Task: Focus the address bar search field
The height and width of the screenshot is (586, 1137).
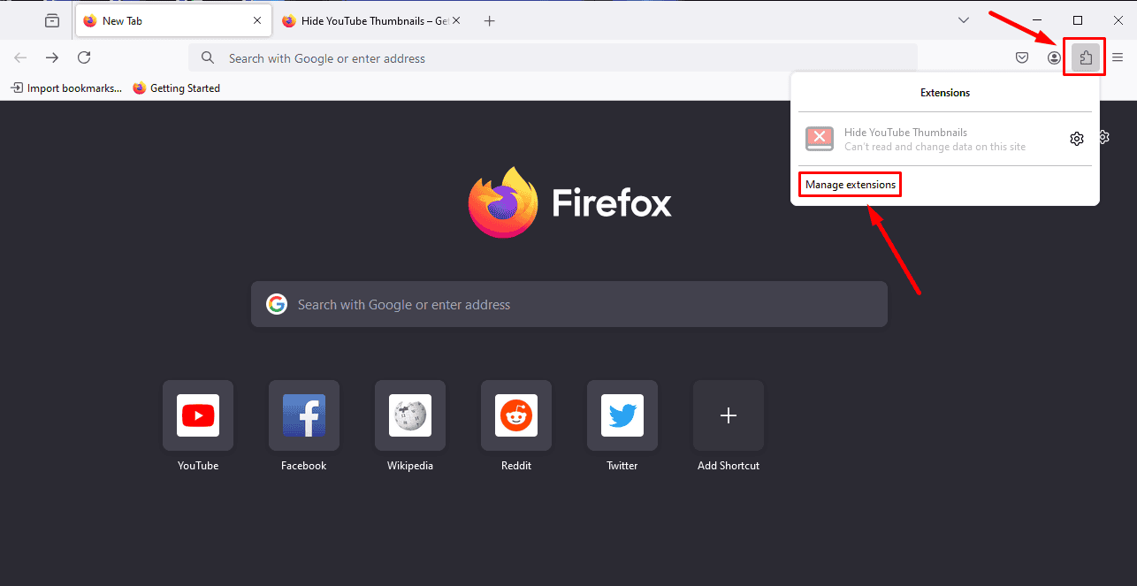Action: (x=553, y=58)
